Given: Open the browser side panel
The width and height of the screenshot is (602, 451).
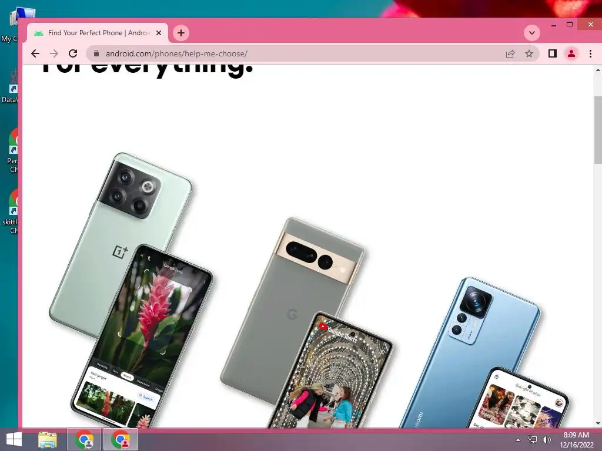Looking at the screenshot, I should pos(553,53).
